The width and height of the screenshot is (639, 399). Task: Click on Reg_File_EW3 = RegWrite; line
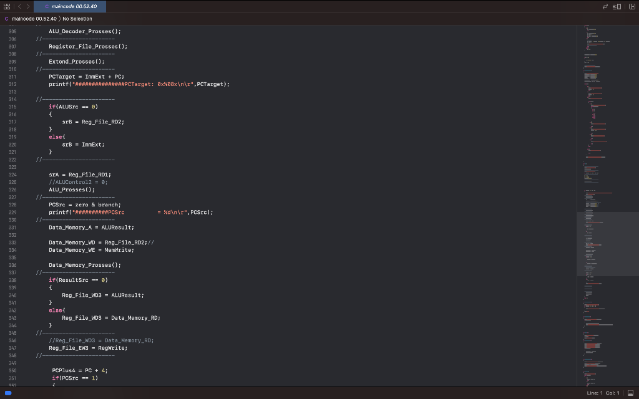88,348
